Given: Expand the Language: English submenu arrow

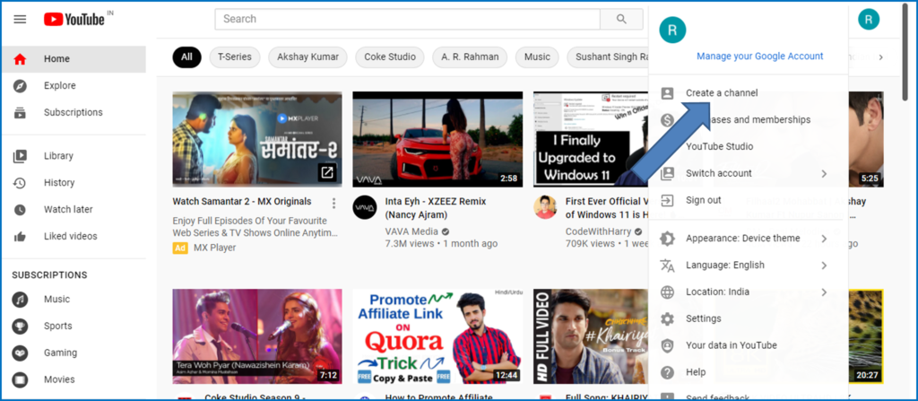Looking at the screenshot, I should (824, 266).
